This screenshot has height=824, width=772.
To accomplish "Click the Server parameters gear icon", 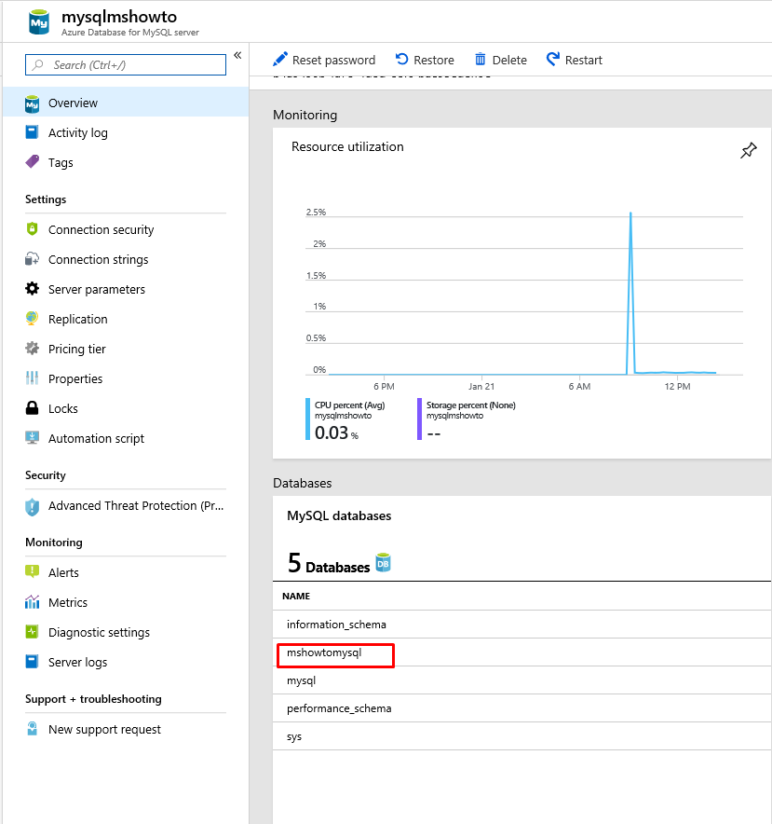I will pyautogui.click(x=32, y=289).
